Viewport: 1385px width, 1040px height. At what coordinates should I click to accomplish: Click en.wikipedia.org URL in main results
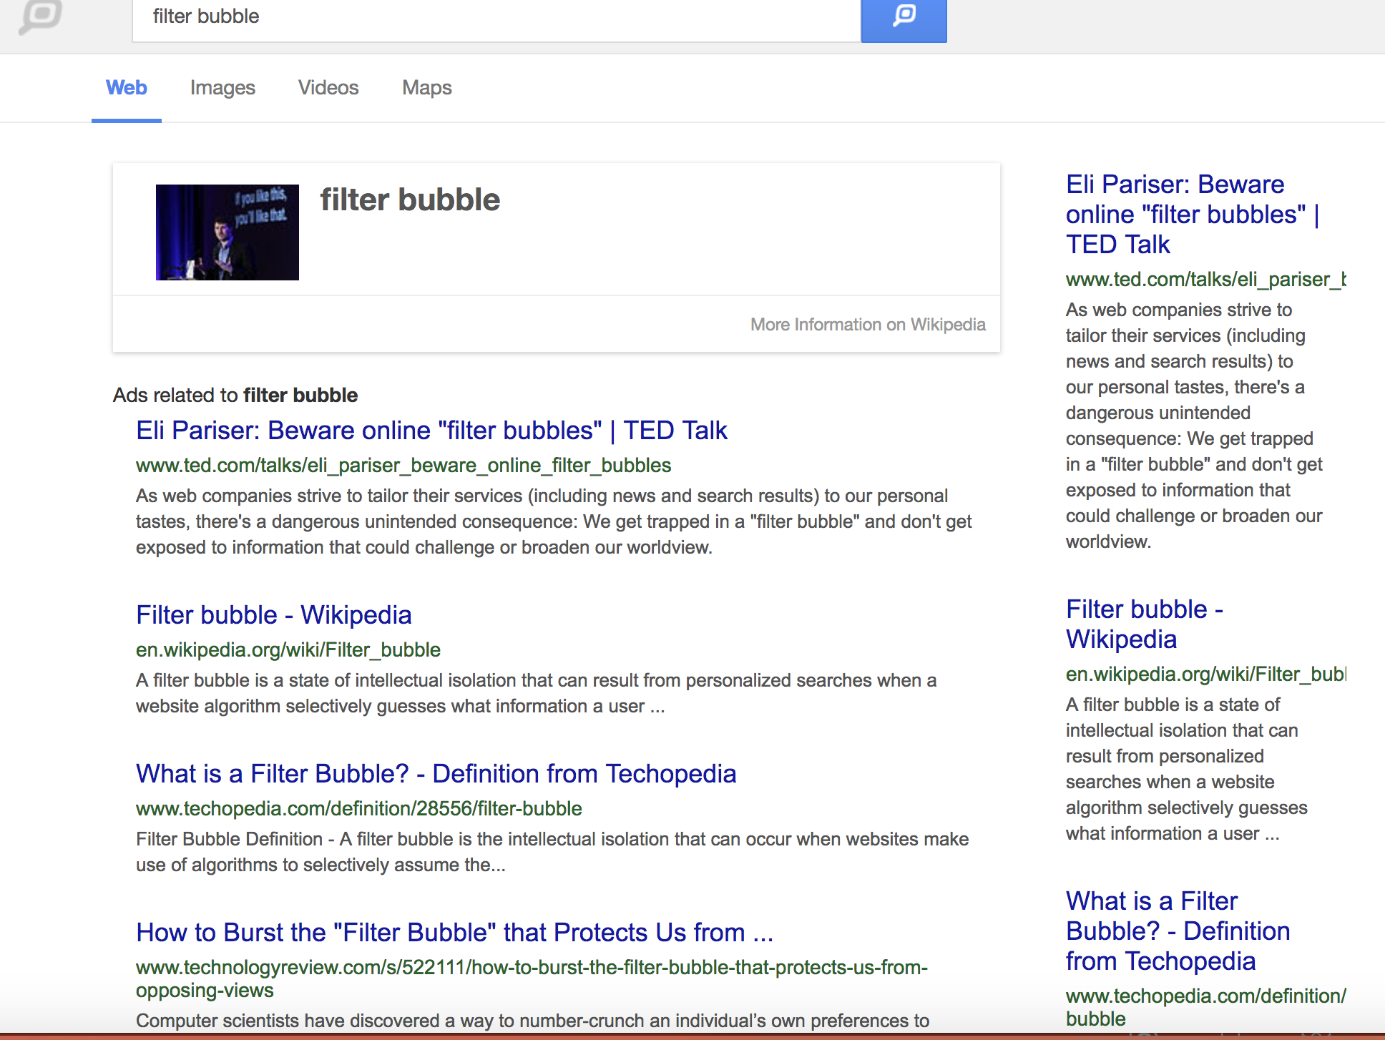pyautogui.click(x=288, y=650)
